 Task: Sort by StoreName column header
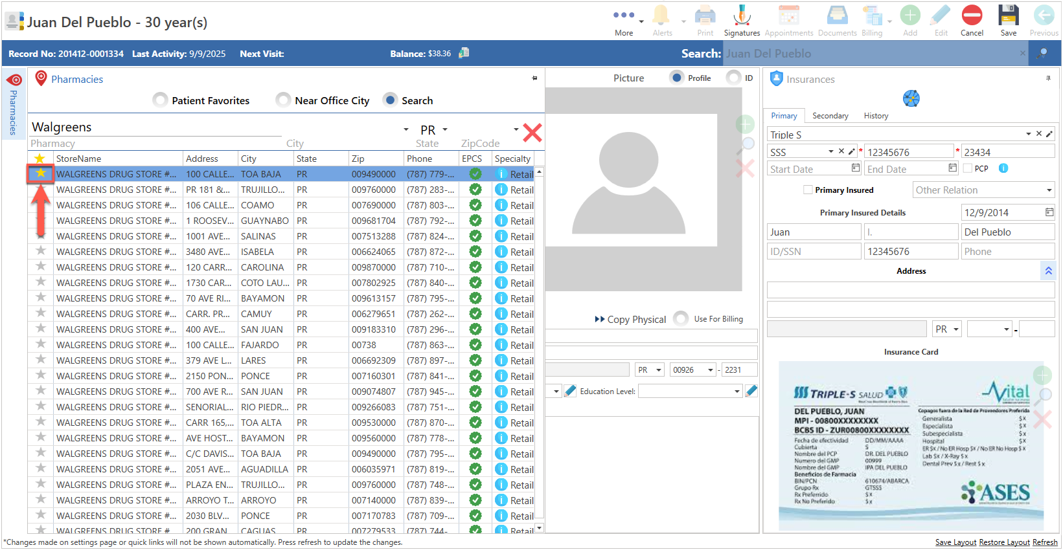click(118, 158)
